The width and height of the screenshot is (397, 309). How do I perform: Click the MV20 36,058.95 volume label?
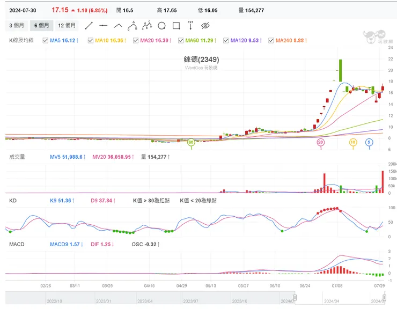coord(113,157)
